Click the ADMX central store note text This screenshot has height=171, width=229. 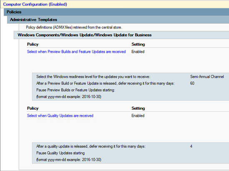74,27
